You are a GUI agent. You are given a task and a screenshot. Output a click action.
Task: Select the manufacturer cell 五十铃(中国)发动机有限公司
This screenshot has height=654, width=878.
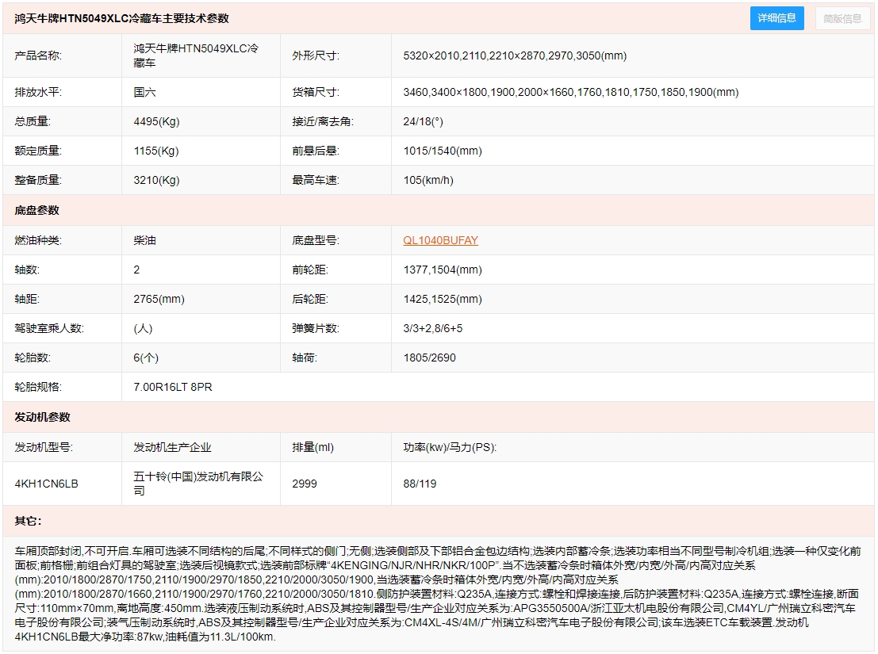click(198, 484)
